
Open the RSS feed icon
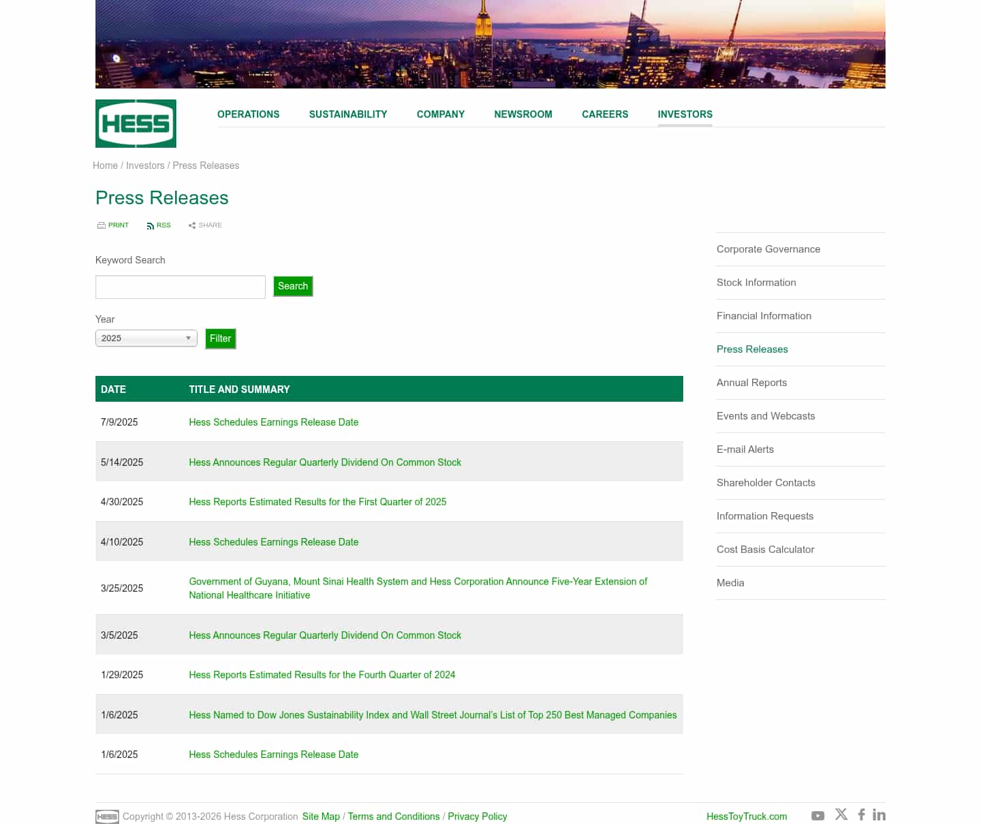coord(151,225)
